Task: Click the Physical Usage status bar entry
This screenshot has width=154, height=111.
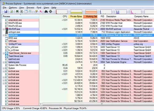Action: pos(75,108)
